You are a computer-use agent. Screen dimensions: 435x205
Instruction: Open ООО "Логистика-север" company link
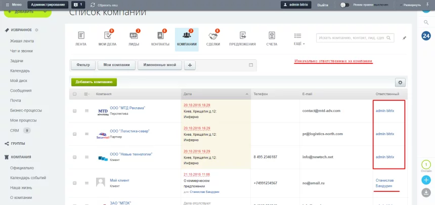(x=129, y=131)
